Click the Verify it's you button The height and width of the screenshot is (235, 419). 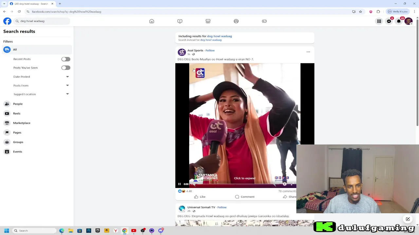tap(398, 12)
